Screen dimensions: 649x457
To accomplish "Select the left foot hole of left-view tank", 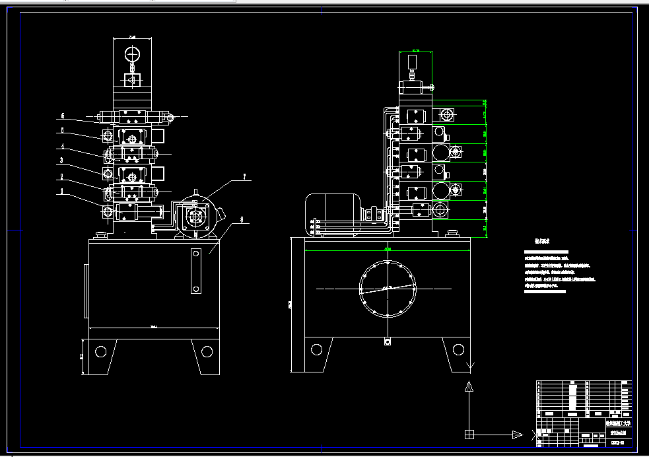I will click(x=100, y=352).
